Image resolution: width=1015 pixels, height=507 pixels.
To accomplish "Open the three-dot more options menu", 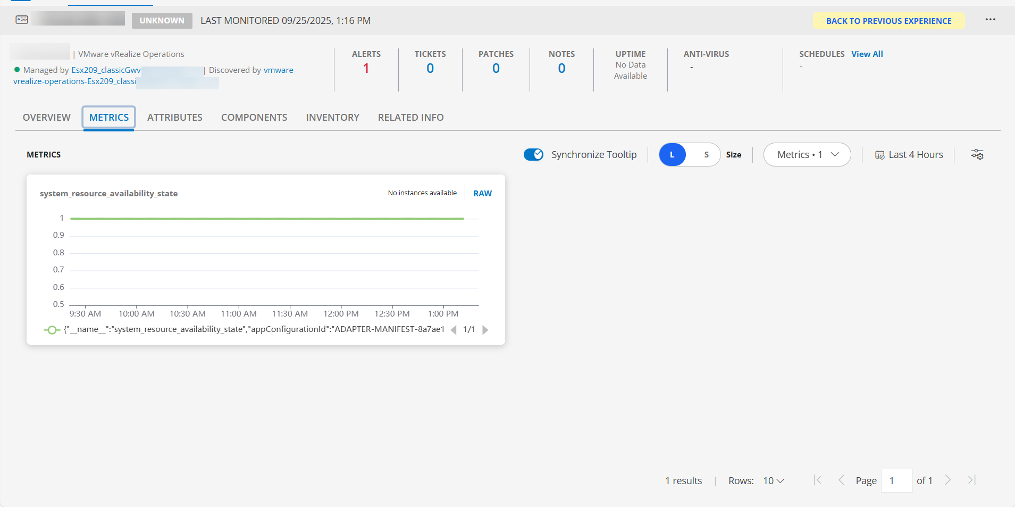I will pos(990,20).
